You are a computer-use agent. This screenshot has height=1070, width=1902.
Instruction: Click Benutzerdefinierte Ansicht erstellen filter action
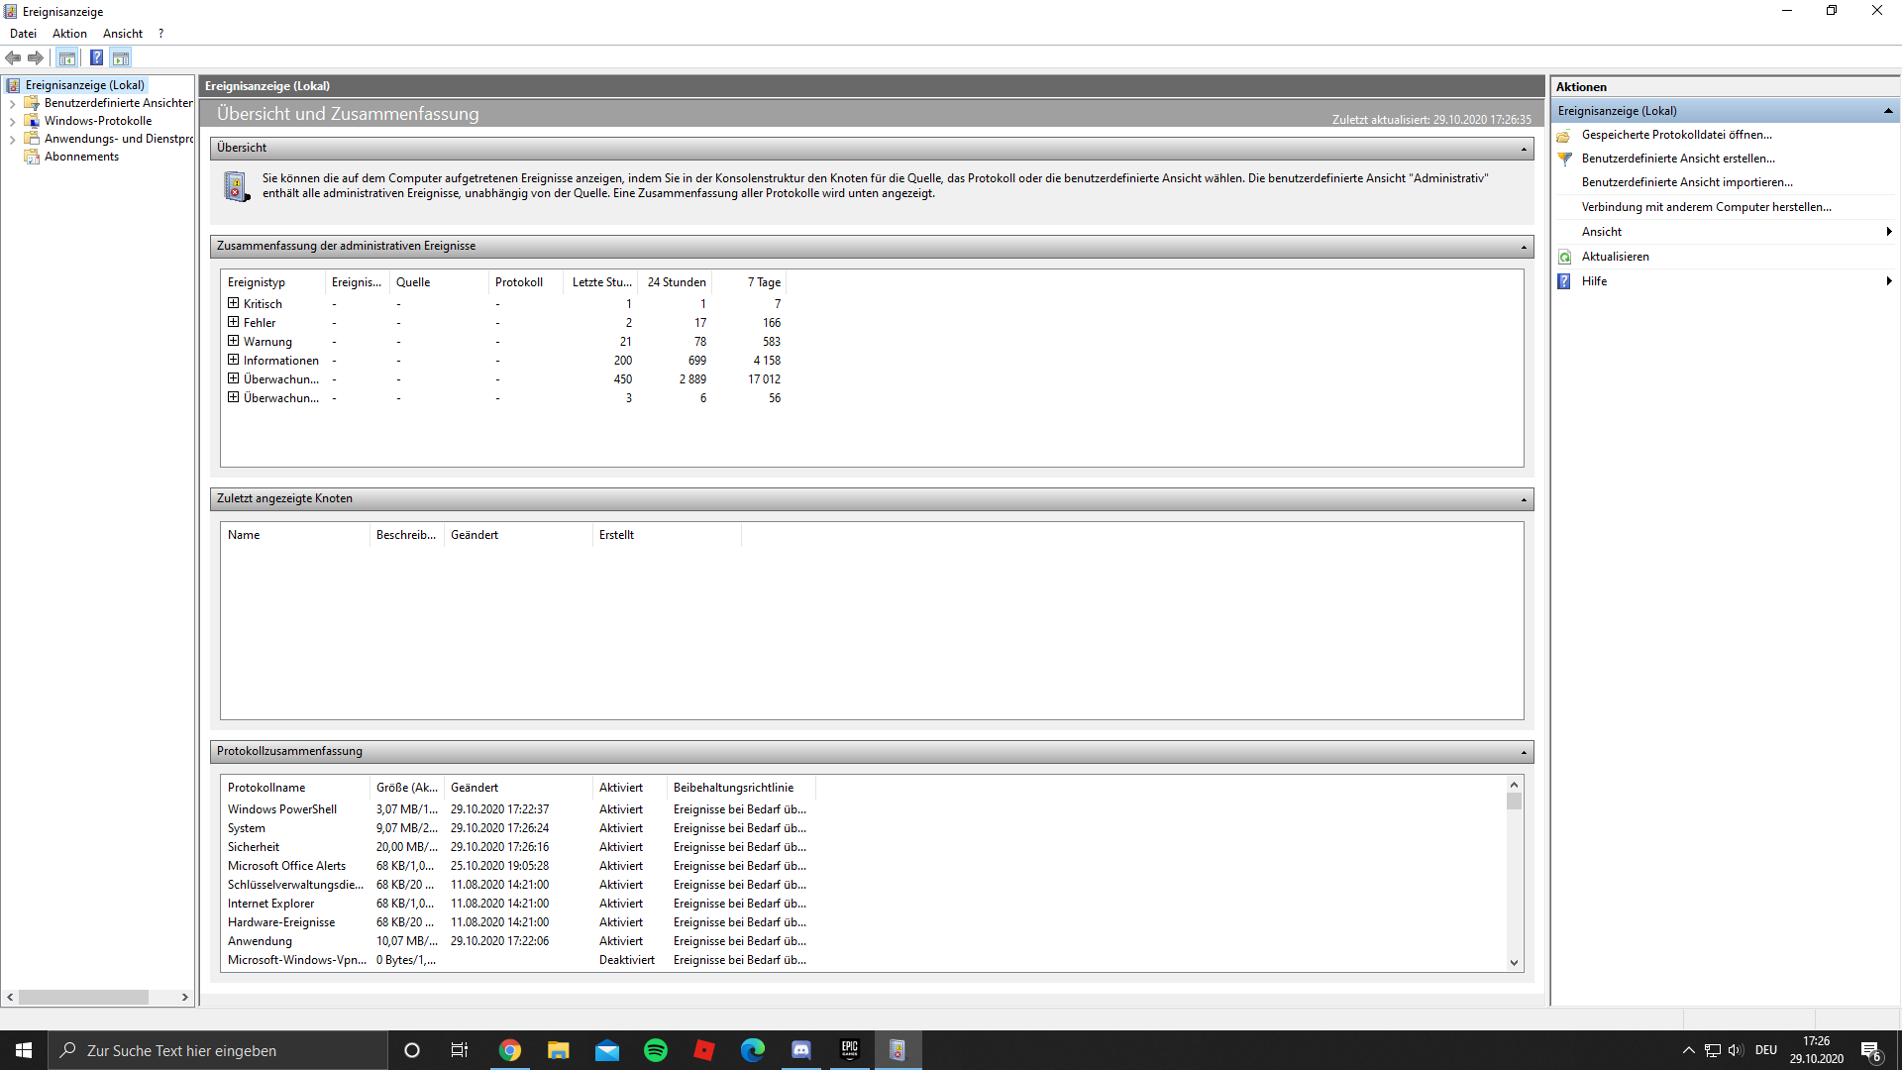coord(1677,159)
